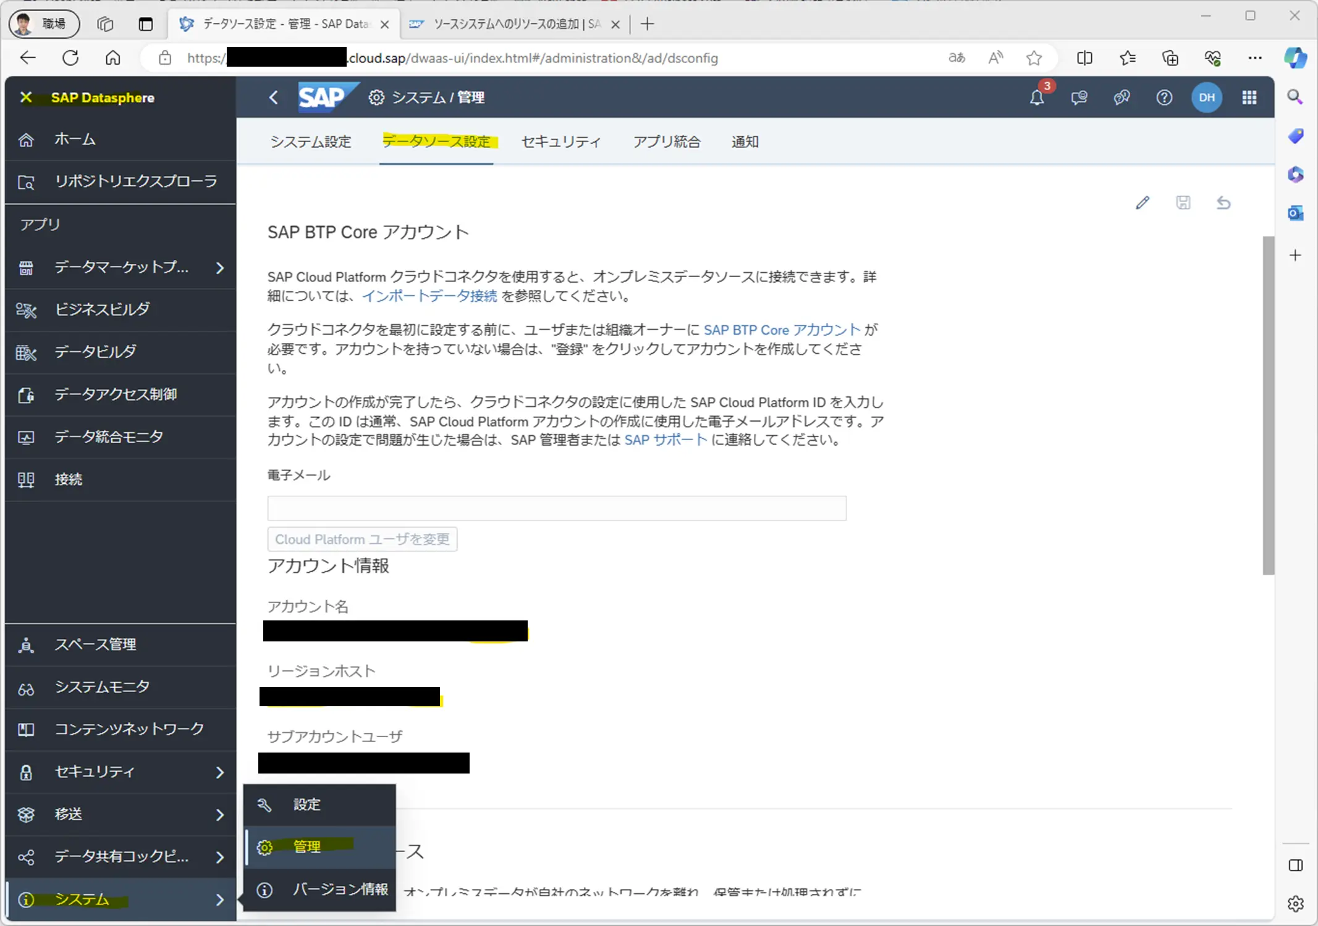1318x926 pixels.
Task: Open browser split screen icon
Action: point(1084,58)
